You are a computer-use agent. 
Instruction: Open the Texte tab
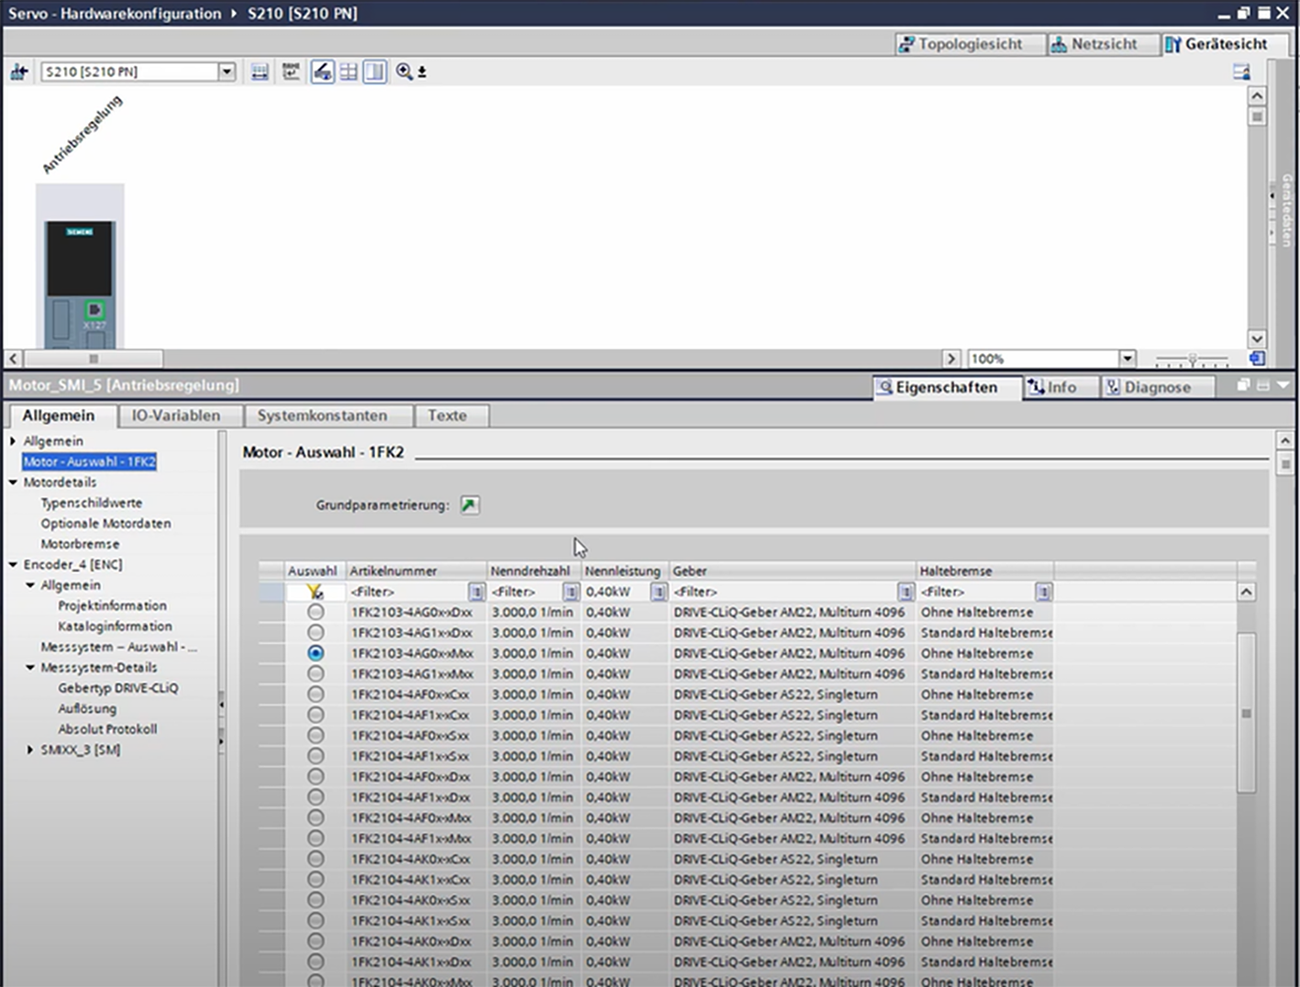[x=447, y=416]
